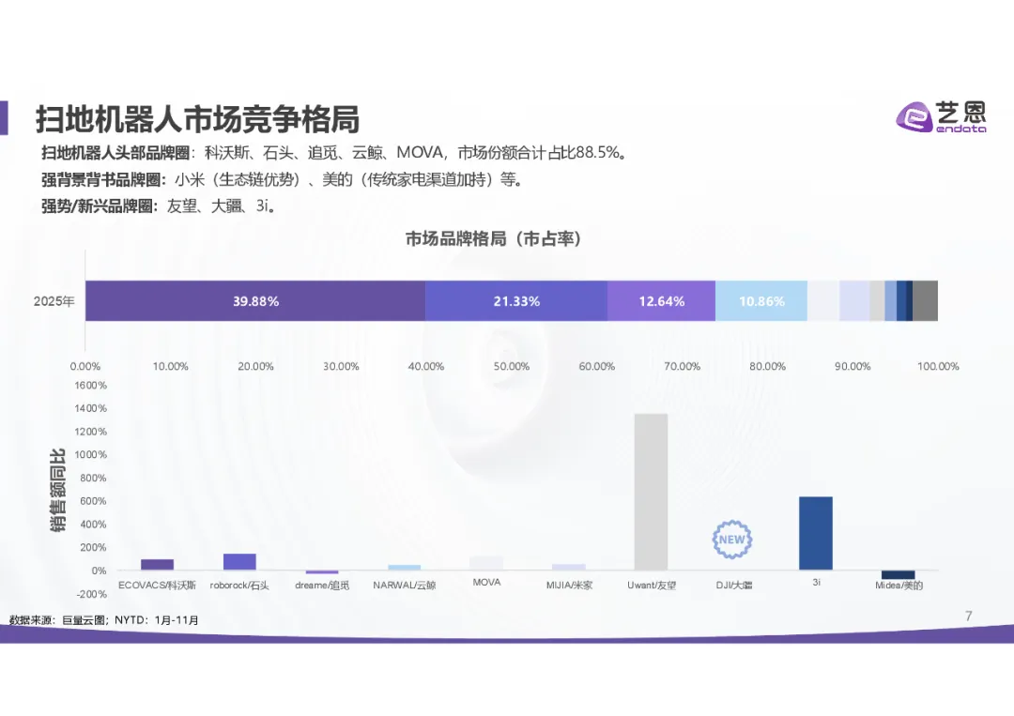Select the 39.88% market share segment
1014x716 pixels.
point(255,301)
